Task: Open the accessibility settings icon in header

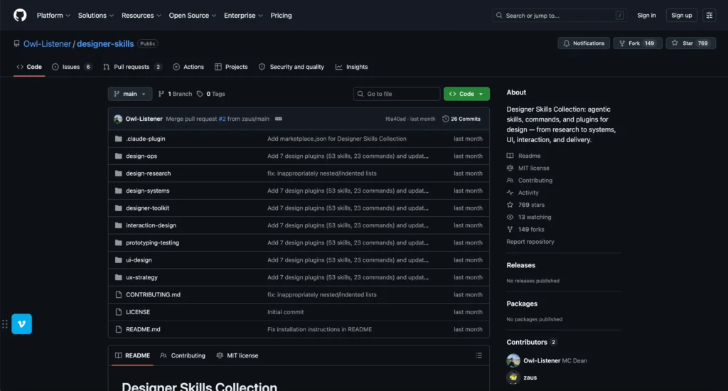Action: (709, 15)
